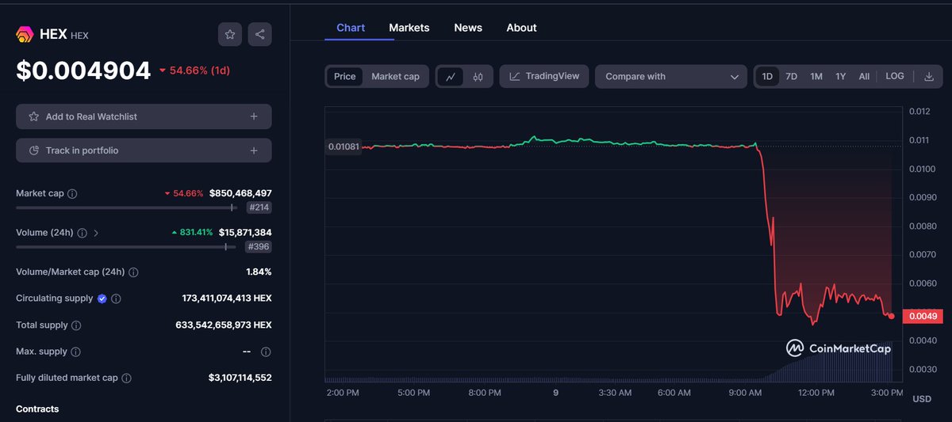This screenshot has width=952, height=422.
Task: Click the 173,411,074,413 HEX circulating supply
Action: (x=227, y=298)
